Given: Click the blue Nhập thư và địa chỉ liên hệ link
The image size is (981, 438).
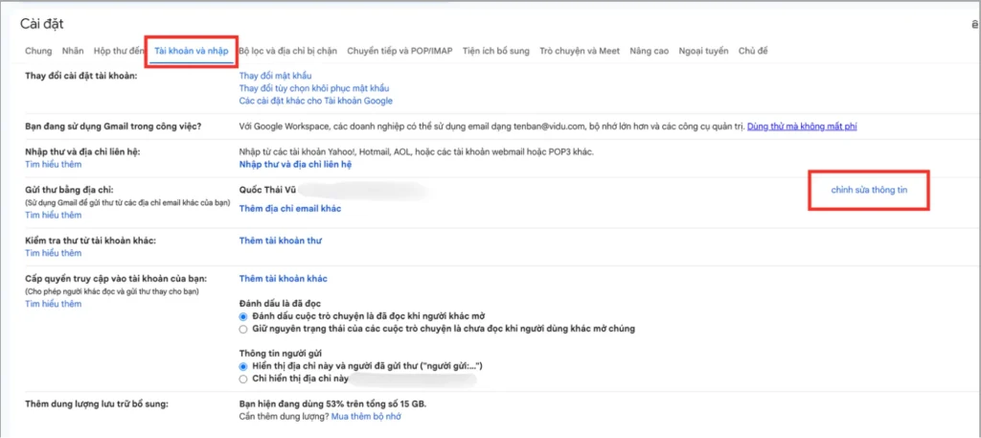Looking at the screenshot, I should [296, 165].
